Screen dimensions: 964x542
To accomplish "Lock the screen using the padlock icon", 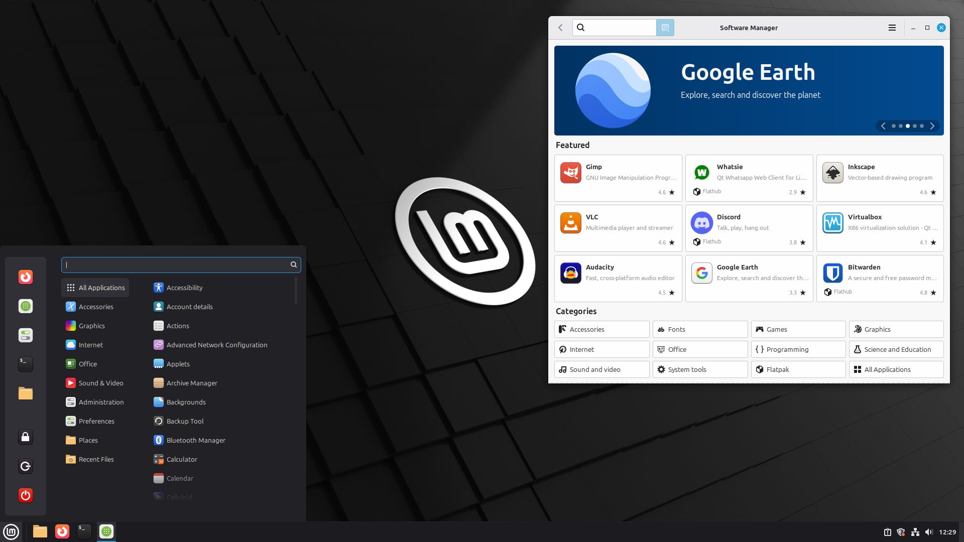I will coord(26,437).
